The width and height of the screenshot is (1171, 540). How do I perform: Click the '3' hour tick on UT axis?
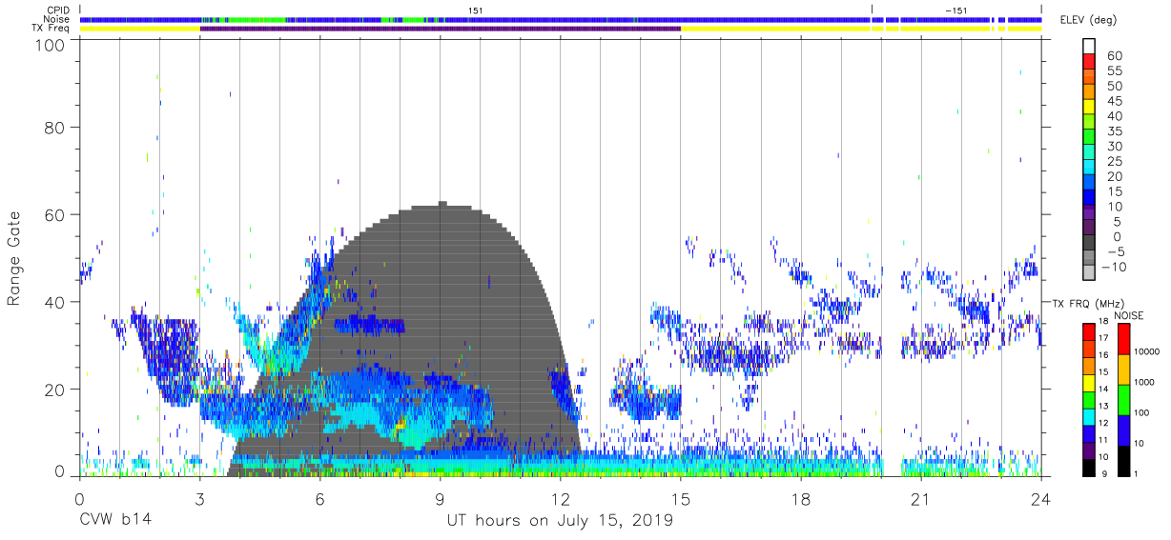(199, 499)
